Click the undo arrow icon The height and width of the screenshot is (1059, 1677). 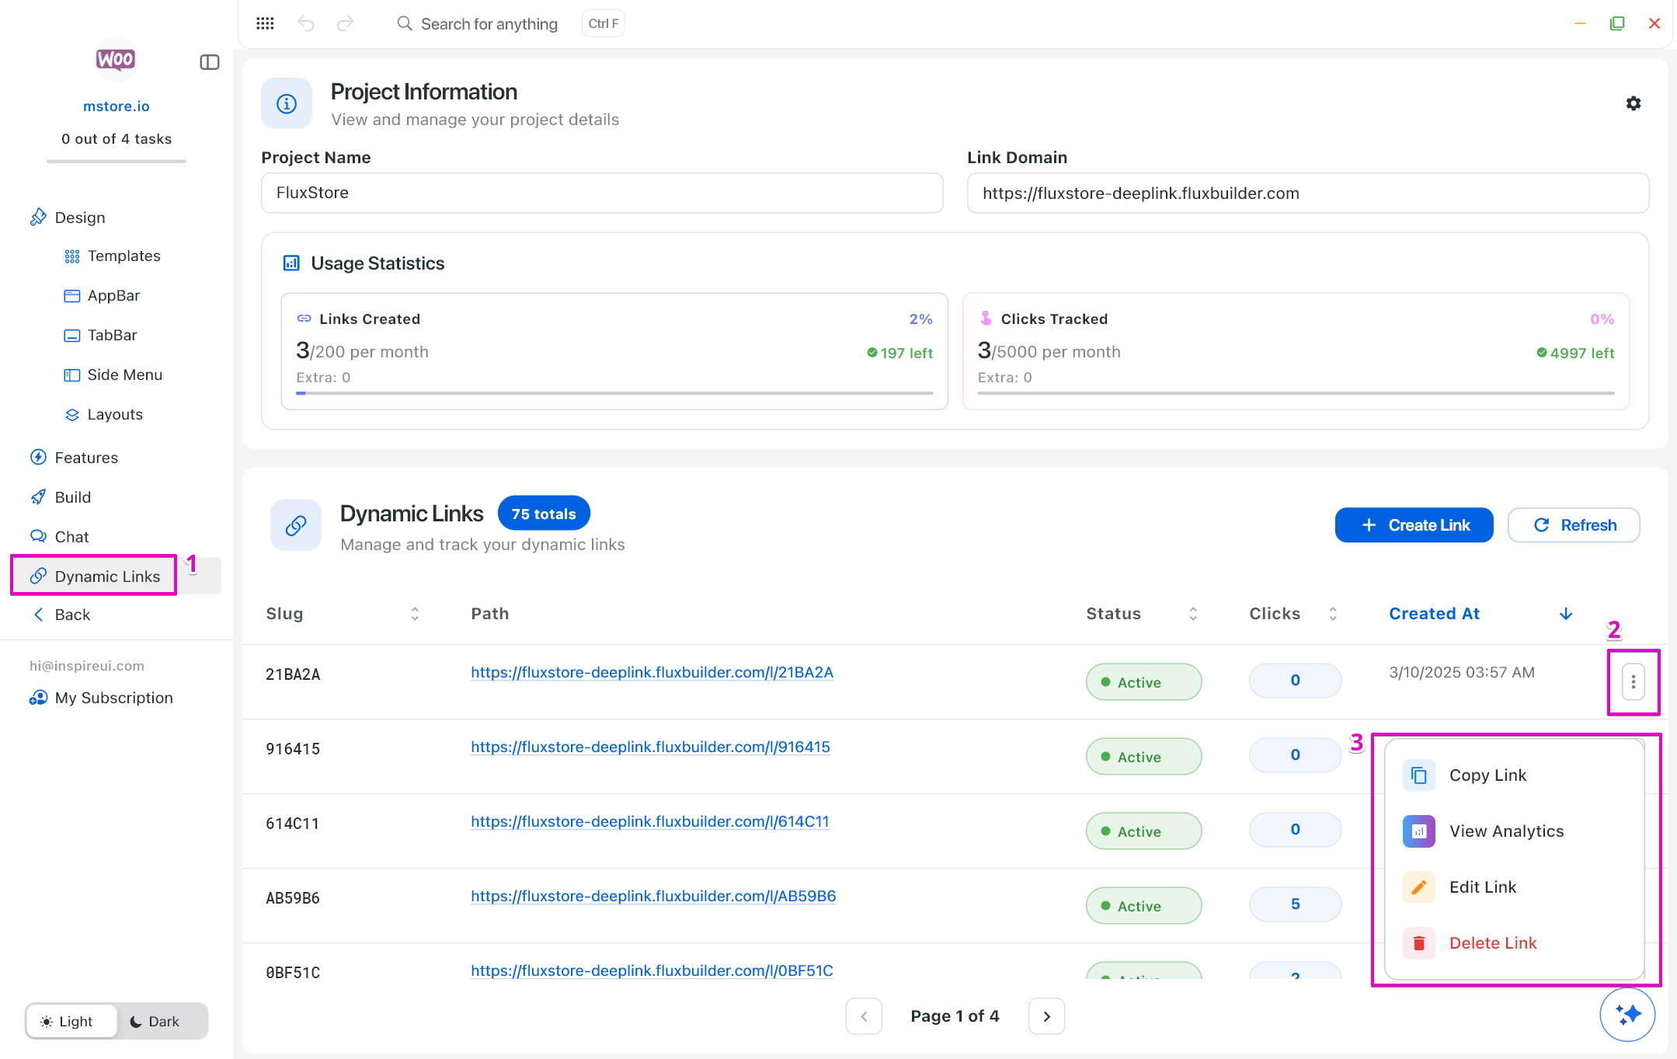pos(306,23)
